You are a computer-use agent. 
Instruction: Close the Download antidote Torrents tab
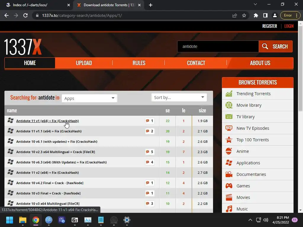click(139, 5)
